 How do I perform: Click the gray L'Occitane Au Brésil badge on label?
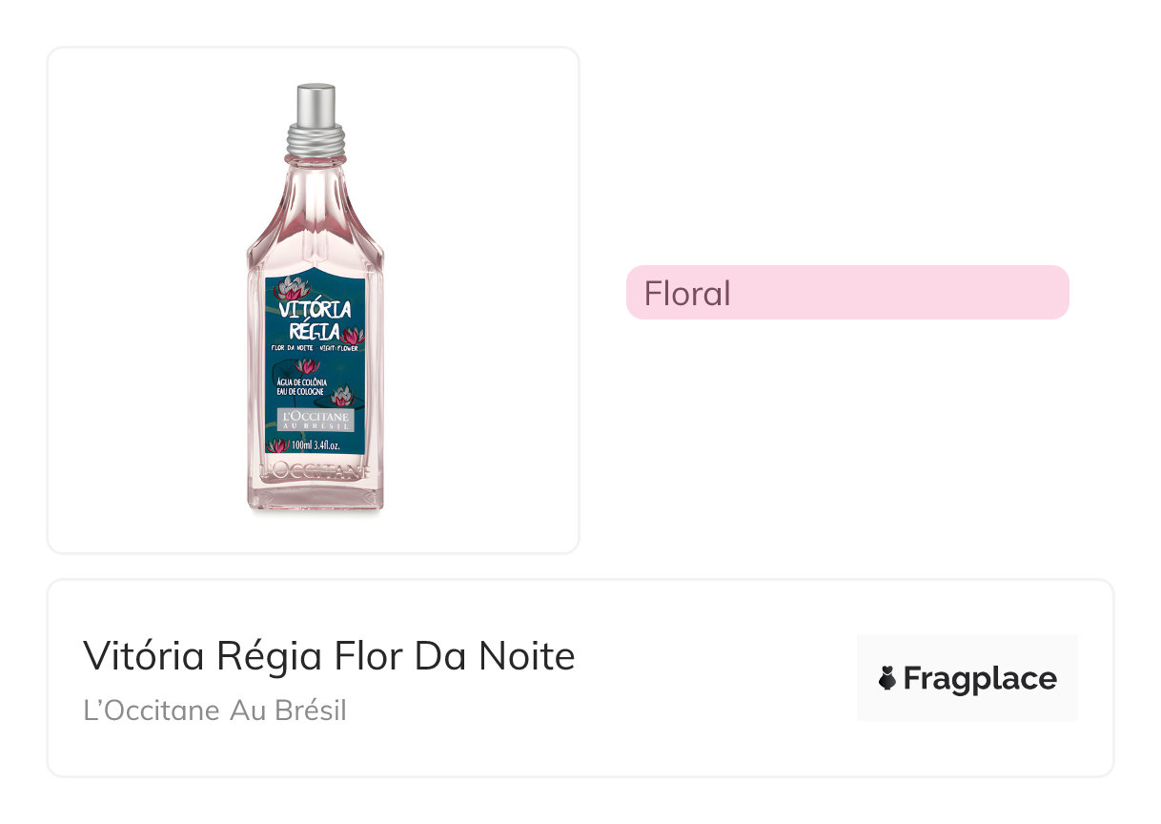[x=316, y=421]
